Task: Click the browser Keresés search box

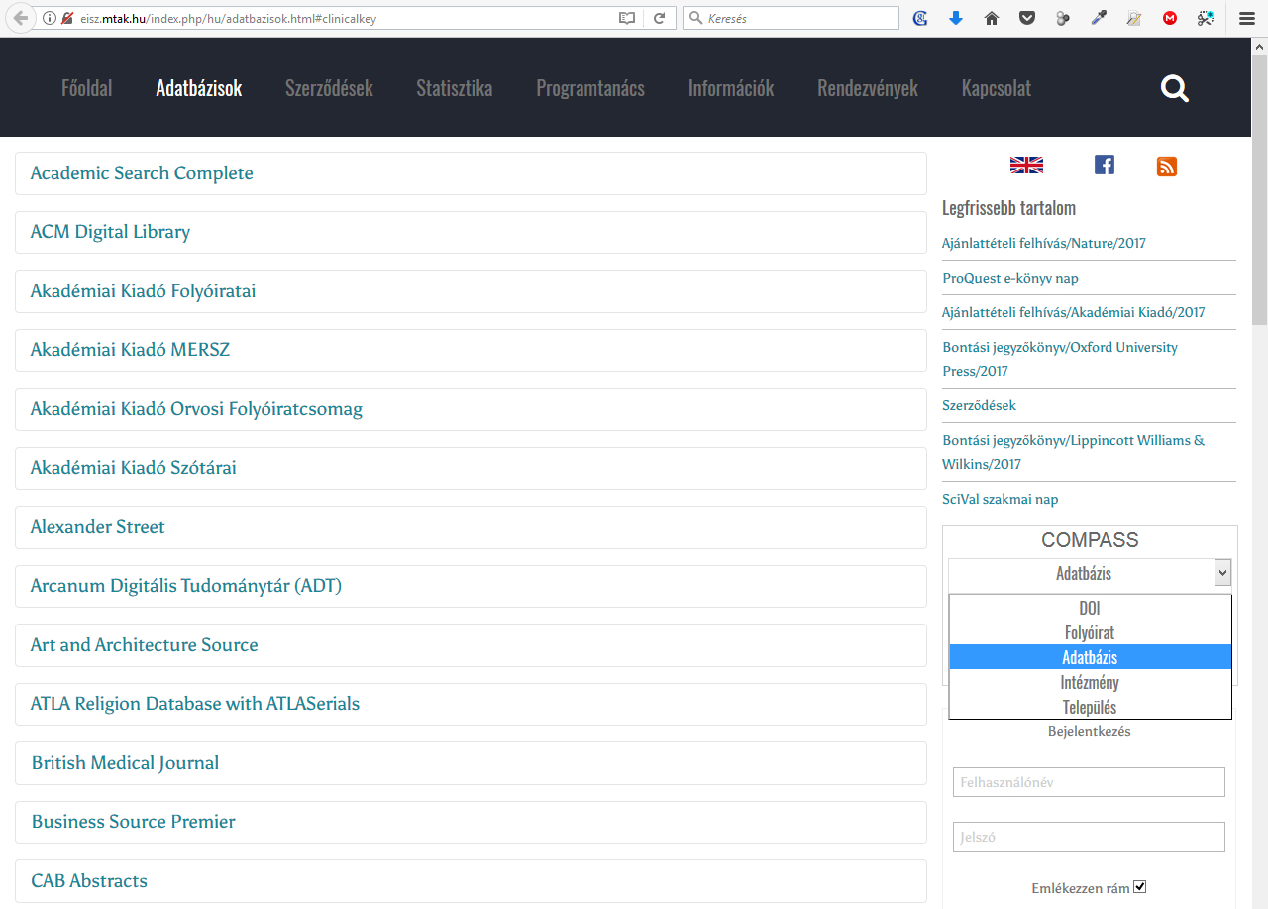Action: [791, 18]
